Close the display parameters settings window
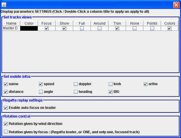181x138 pixels. (176, 5)
